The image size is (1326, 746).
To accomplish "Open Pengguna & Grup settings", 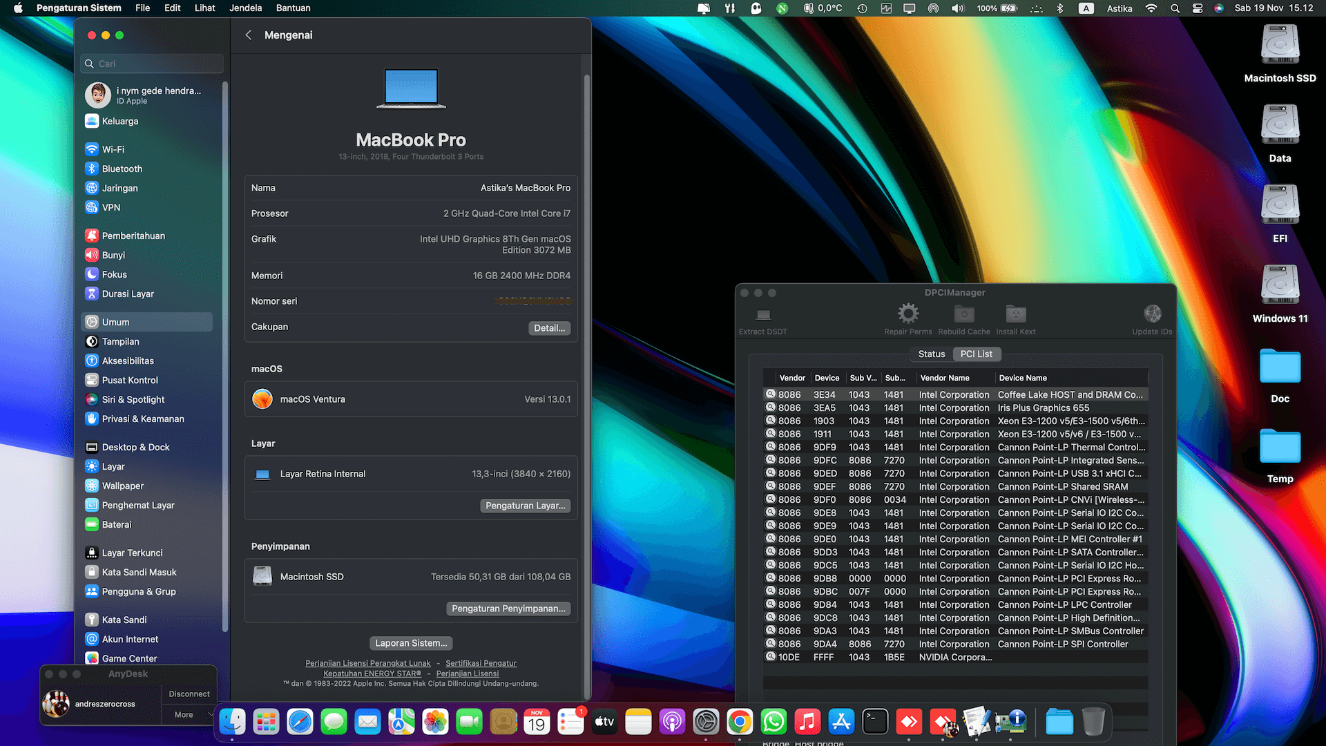I will (x=146, y=591).
